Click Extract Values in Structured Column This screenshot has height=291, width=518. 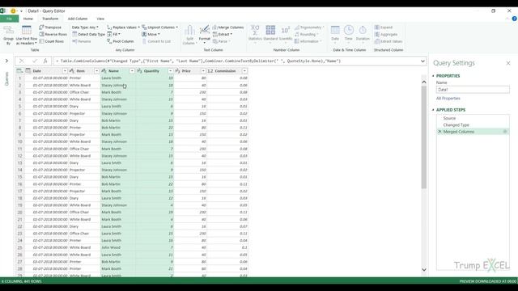click(388, 41)
